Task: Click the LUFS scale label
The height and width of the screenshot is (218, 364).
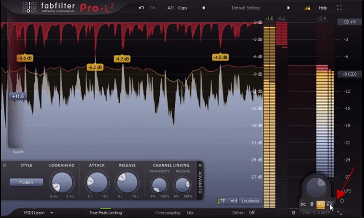Action: [x=347, y=191]
